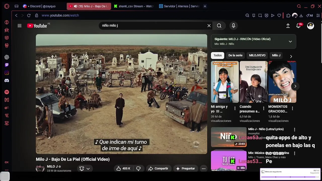Go back to the previous page
This screenshot has width=322, height=181.
tap(16, 15)
